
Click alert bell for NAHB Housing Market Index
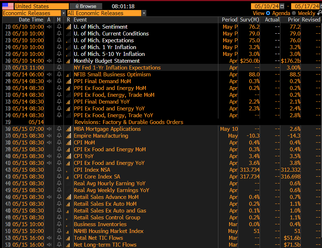59,231
